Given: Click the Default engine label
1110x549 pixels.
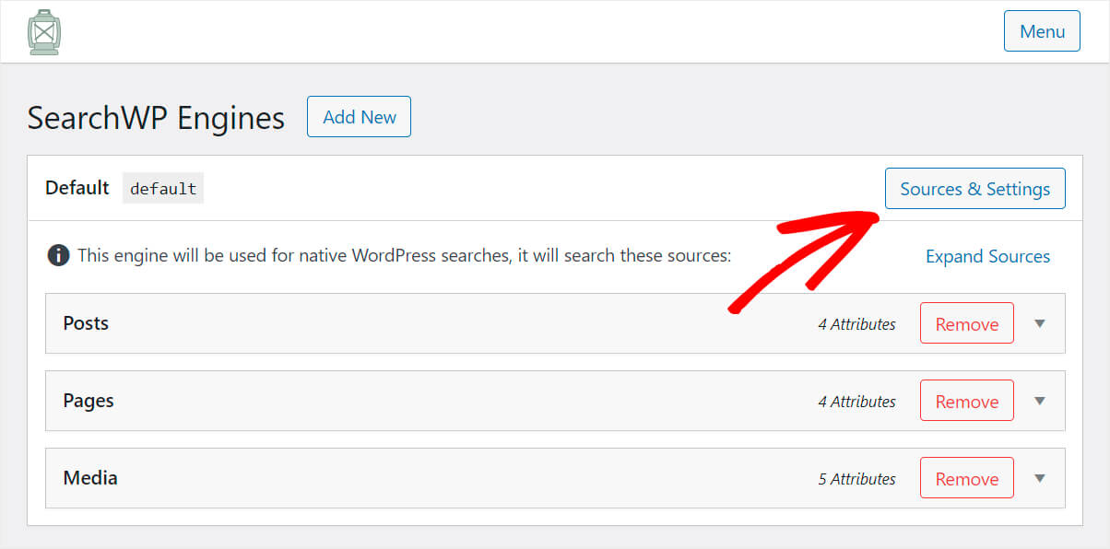Looking at the screenshot, I should 77,188.
